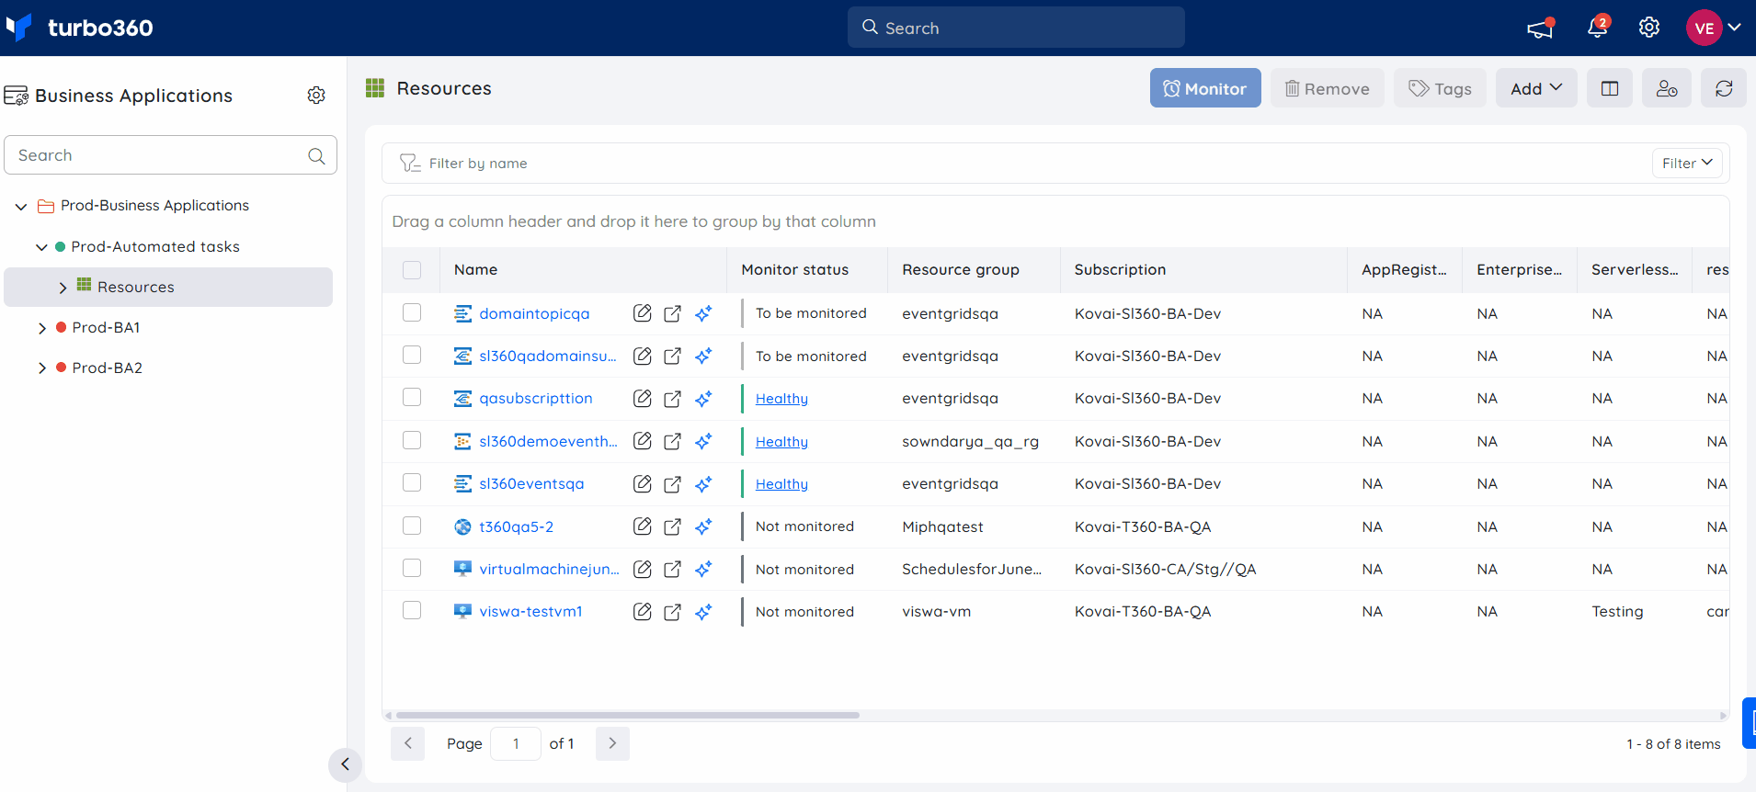This screenshot has width=1756, height=792.
Task: Open the Add dropdown
Action: coord(1536,88)
